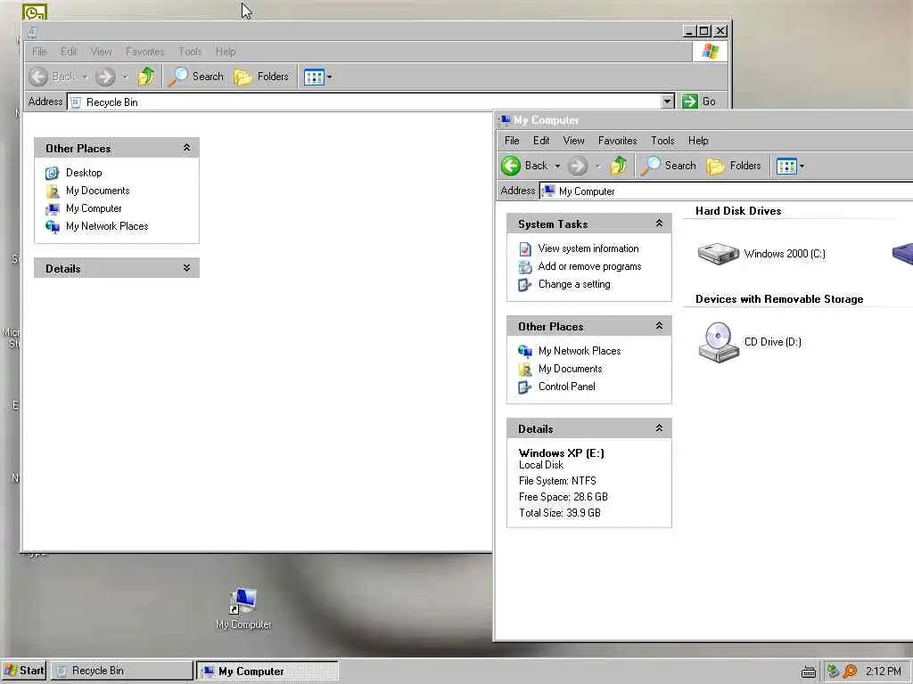
Task: Open File menu in My Computer window
Action: [x=512, y=141]
